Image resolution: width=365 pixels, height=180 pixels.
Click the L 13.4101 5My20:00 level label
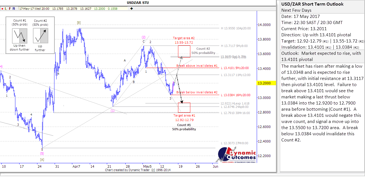pyautogui.click(x=235, y=68)
